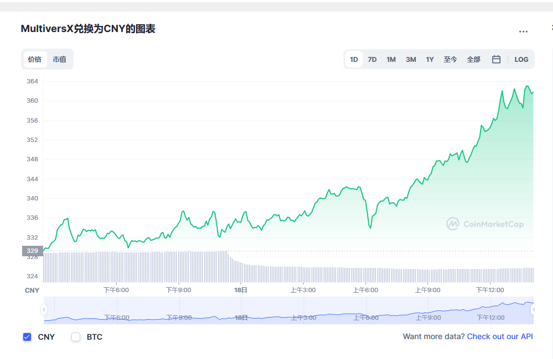This screenshot has height=359, width=553.
Task: Click the MultiversX兑换为CNY的图表 heading
Action: point(88,29)
